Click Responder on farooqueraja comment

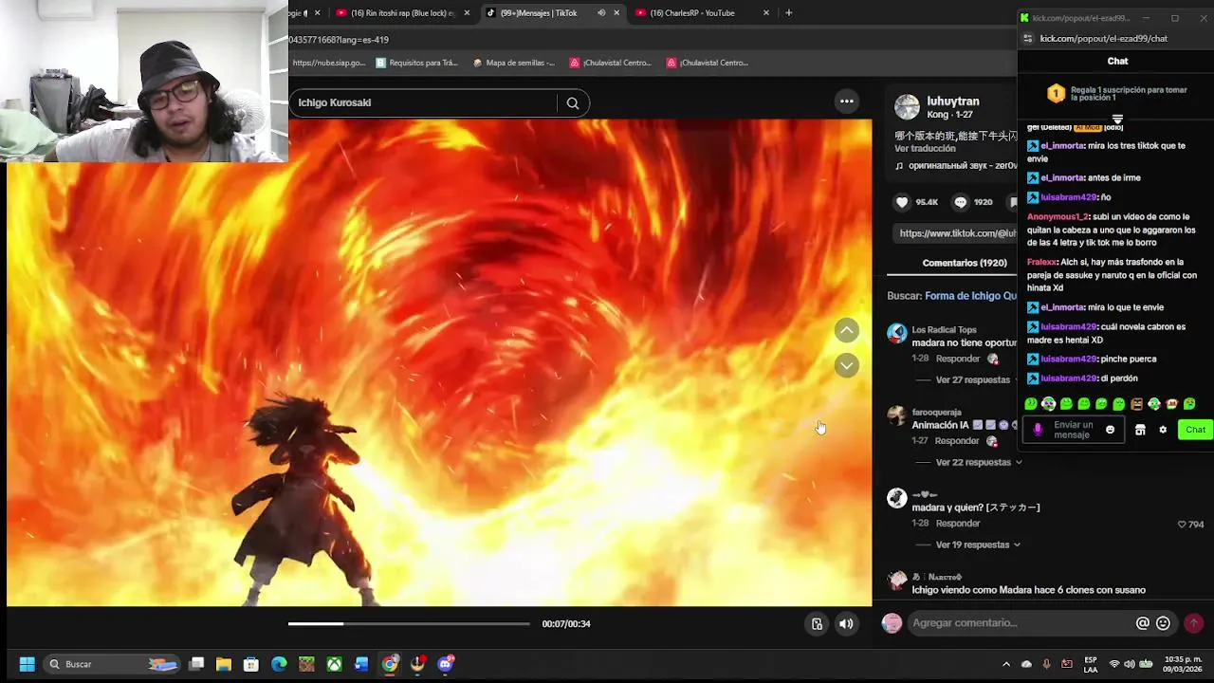tap(958, 441)
